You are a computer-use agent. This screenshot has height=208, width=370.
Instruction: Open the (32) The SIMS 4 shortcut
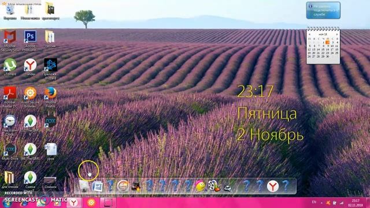30,125
